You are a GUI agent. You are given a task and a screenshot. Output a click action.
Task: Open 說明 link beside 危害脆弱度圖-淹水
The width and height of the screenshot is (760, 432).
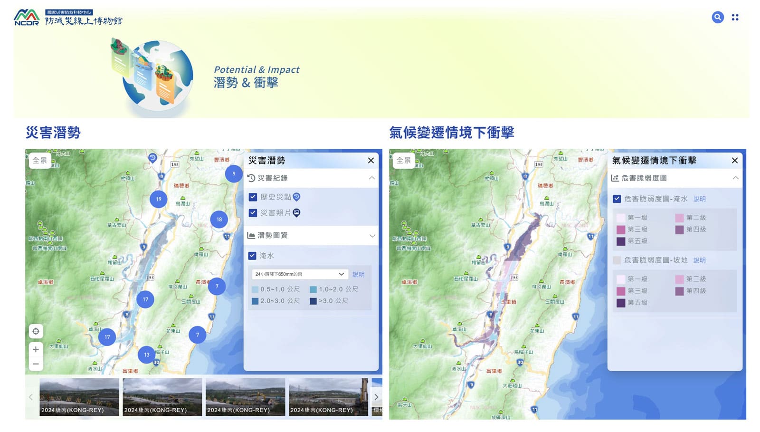(x=699, y=199)
